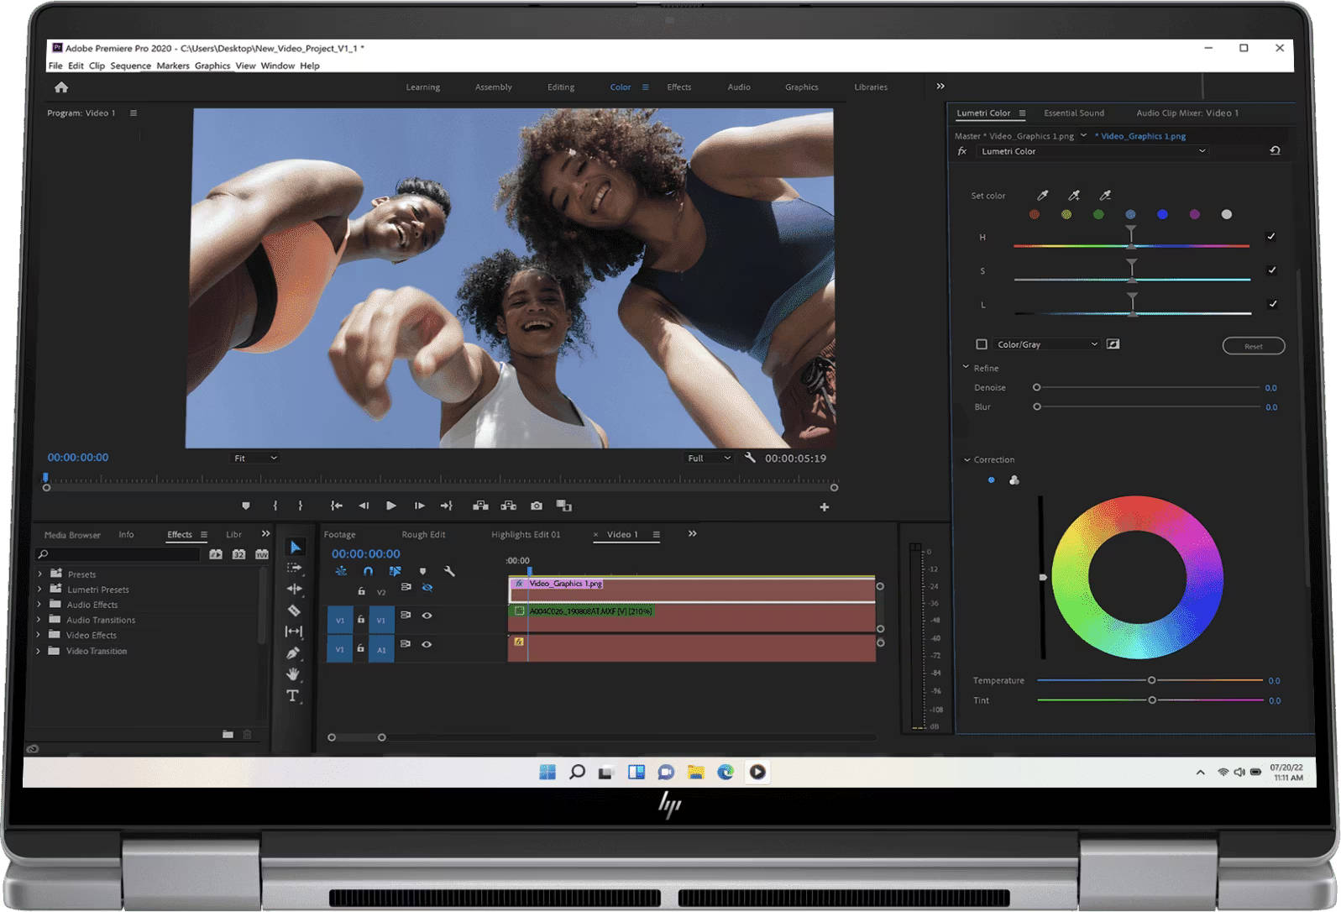Toggle the L luminance range checkbox
This screenshot has height=912, width=1341.
(1273, 304)
